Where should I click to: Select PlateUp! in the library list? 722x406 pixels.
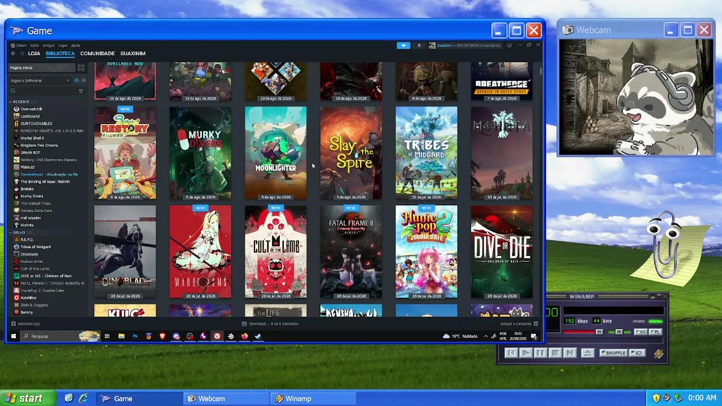pos(28,167)
